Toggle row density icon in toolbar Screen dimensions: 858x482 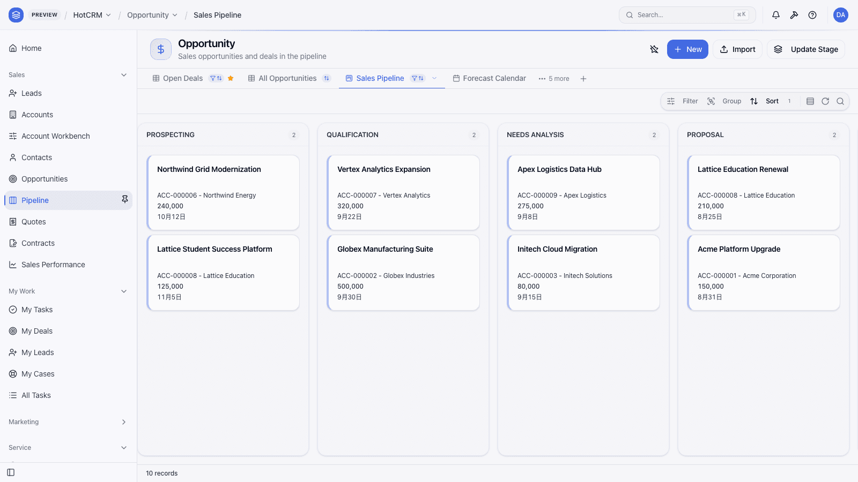click(810, 101)
